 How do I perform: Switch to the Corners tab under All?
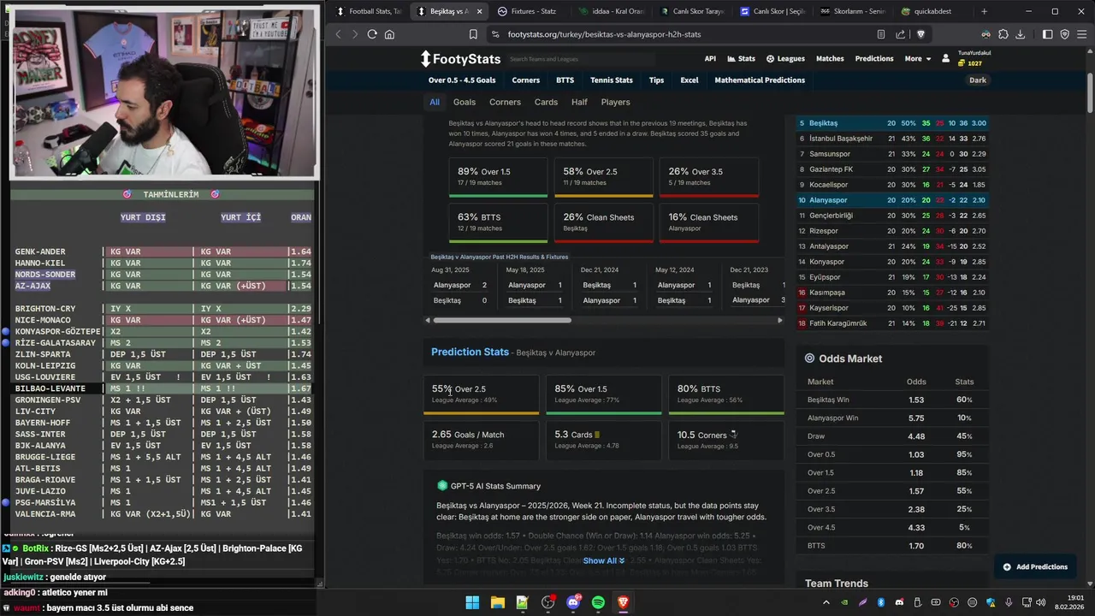point(505,102)
